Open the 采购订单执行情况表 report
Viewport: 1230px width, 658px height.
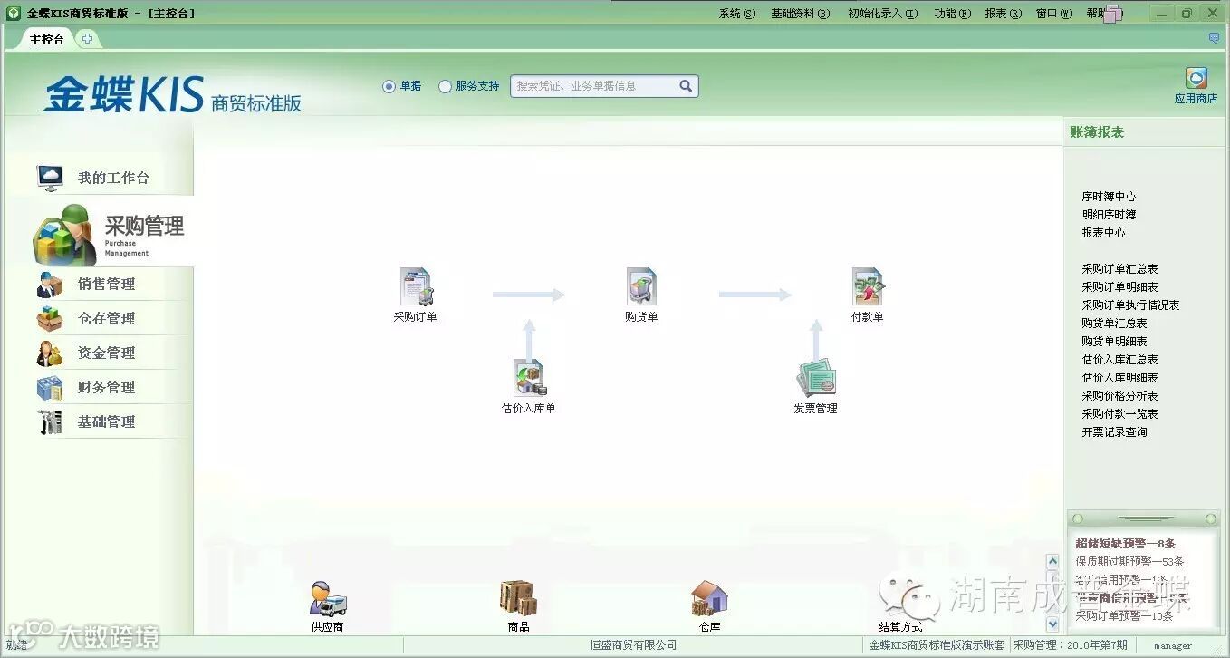click(x=1130, y=305)
